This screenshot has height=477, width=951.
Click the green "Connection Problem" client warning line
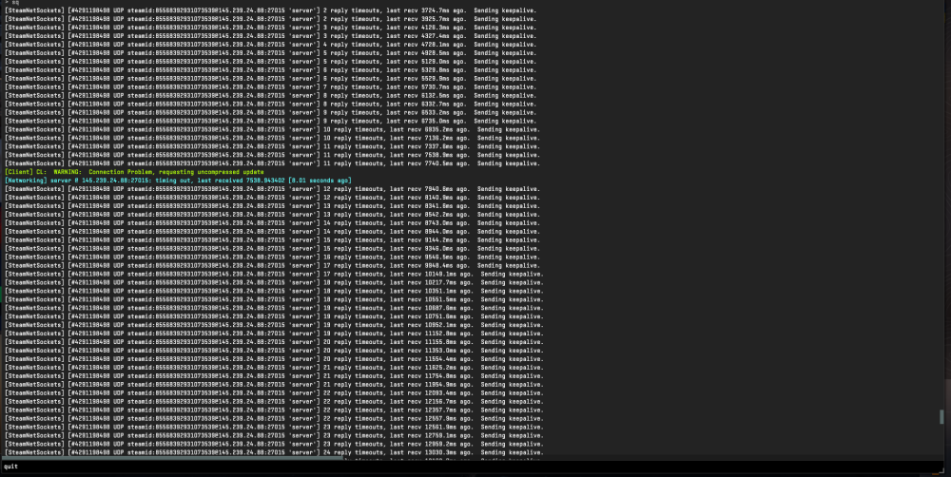coord(134,172)
